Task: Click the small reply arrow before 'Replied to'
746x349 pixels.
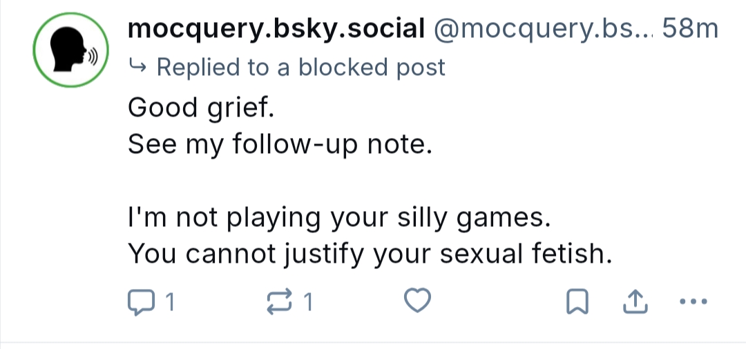Action: (137, 67)
